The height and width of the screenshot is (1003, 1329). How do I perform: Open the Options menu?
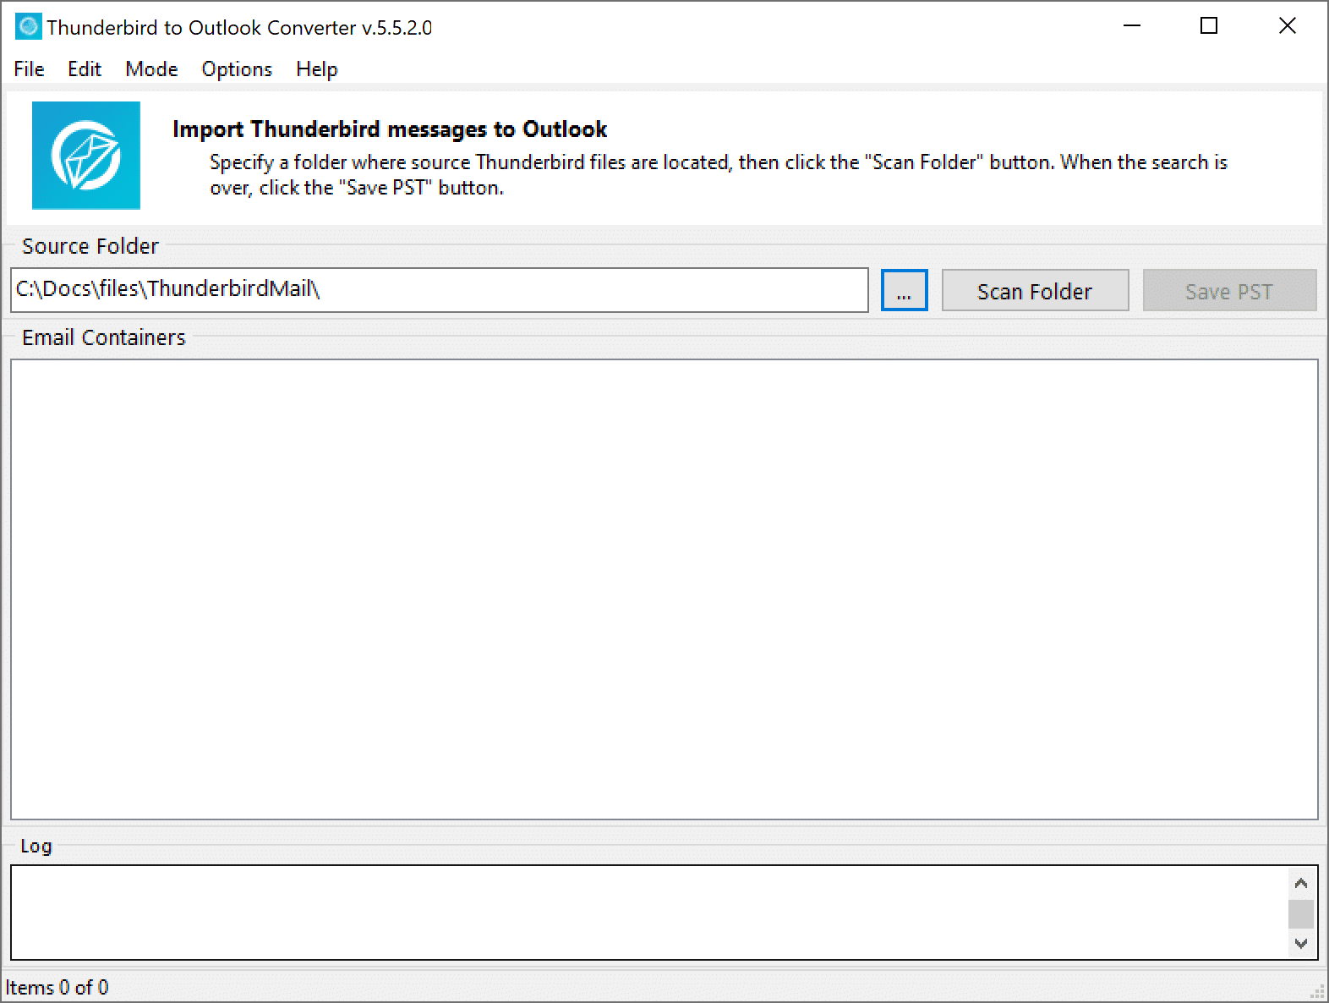(237, 69)
